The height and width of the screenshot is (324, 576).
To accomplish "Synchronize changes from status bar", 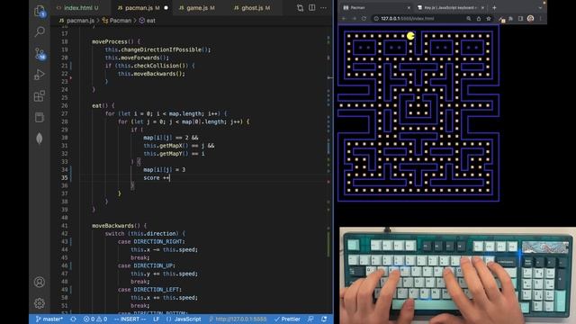I will (x=73, y=319).
